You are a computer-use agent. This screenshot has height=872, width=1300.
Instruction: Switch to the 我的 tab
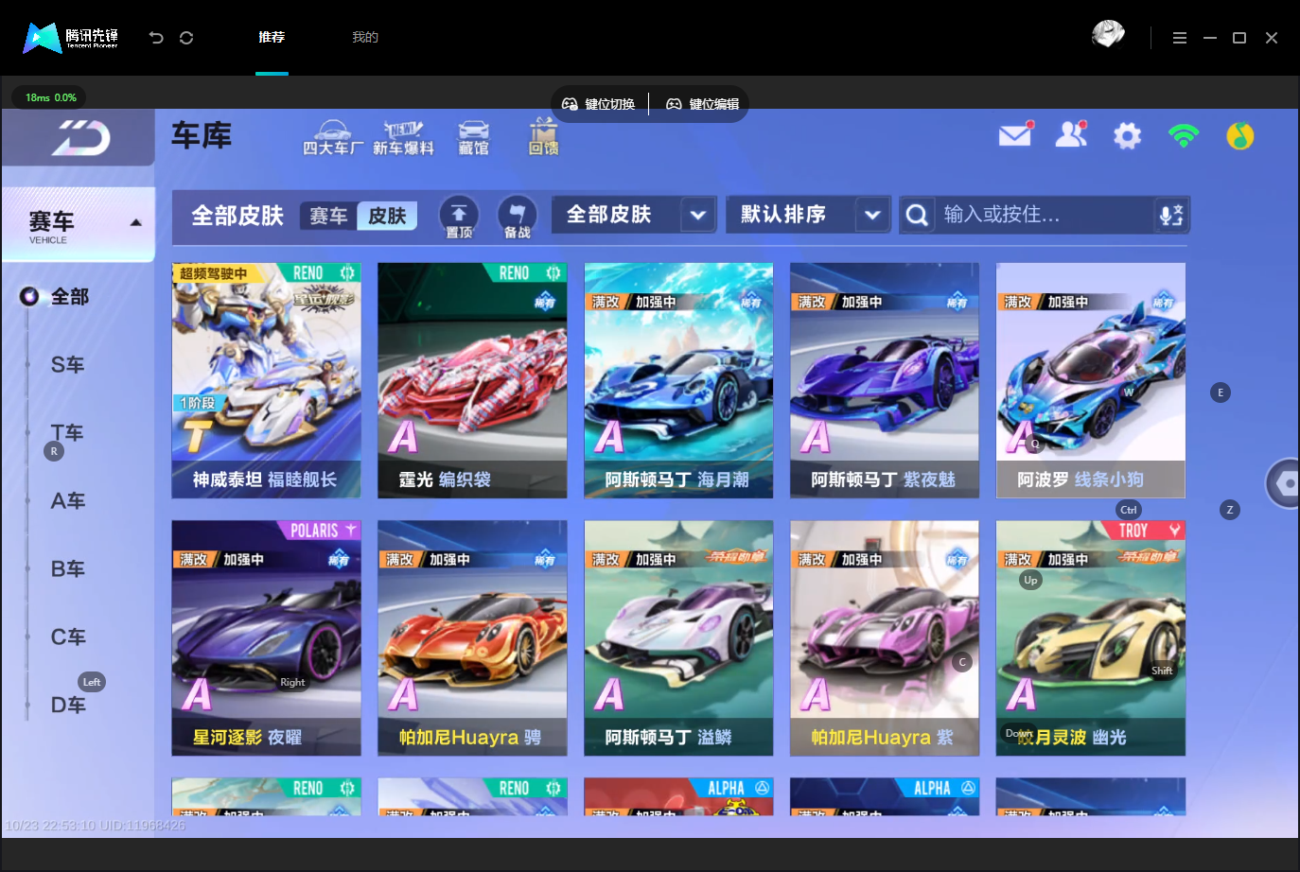click(x=365, y=38)
